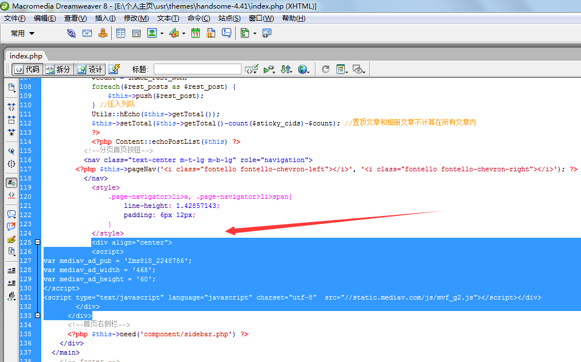Expand all collapsed code
The width and height of the screenshot is (581, 362).
coord(11,132)
